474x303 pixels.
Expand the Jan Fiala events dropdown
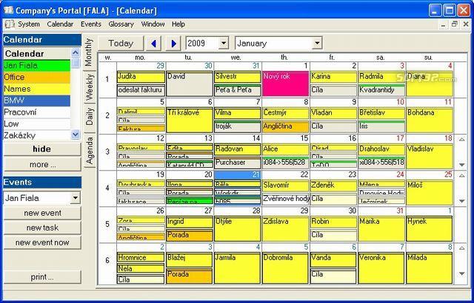click(x=75, y=198)
